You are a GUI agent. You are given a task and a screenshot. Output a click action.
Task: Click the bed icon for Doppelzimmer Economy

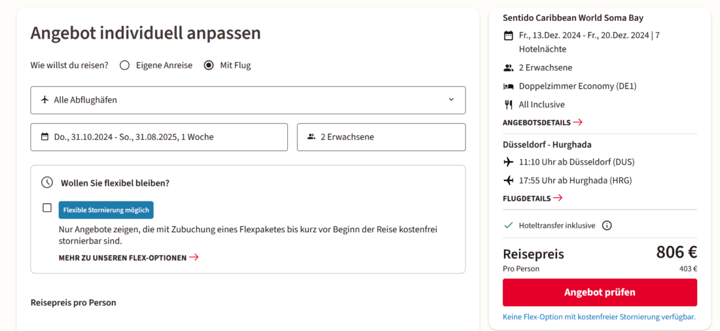[x=509, y=86]
